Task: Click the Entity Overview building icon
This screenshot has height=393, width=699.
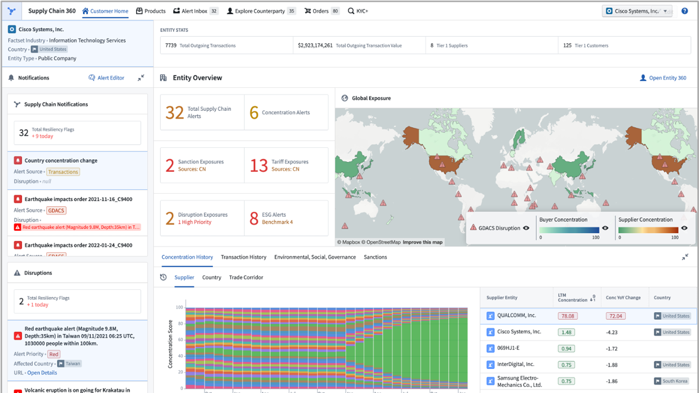Action: click(x=163, y=78)
